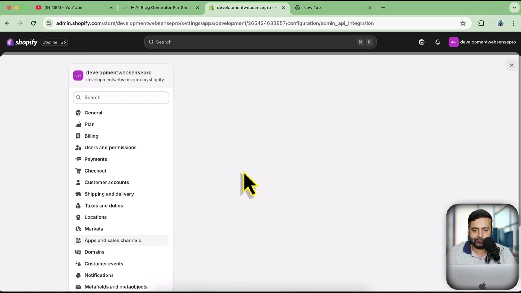
Task: Switch to AI Blog Generator tab
Action: coord(163,8)
